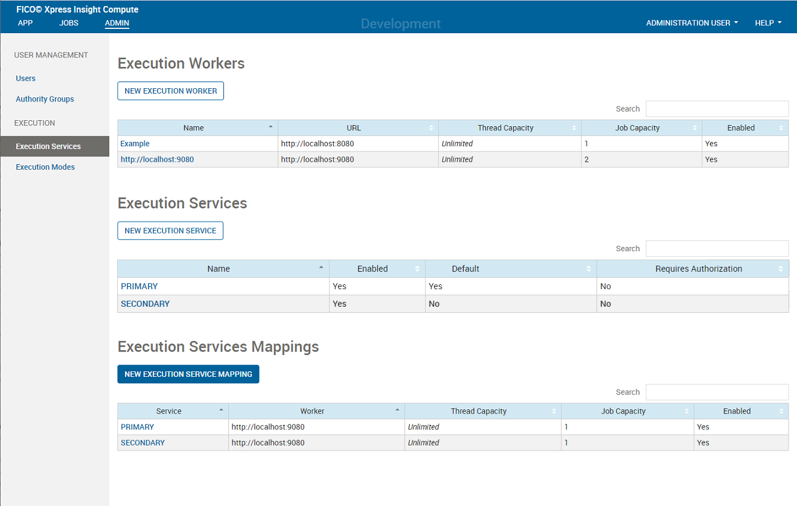Click Unlimited thread capacity for Example worker
The width and height of the screenshot is (797, 506).
[457, 144]
